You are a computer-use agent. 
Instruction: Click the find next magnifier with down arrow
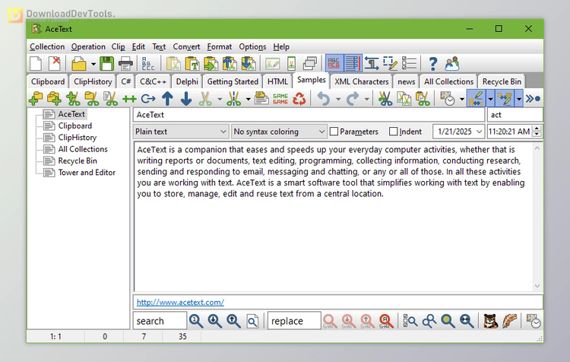tap(214, 321)
